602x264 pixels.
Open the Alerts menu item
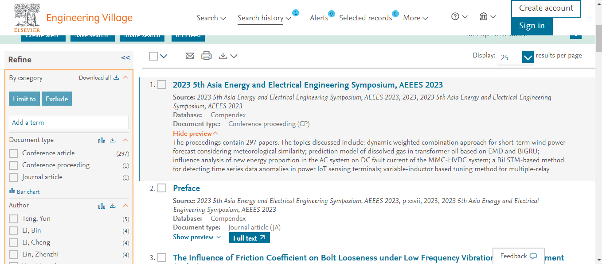tap(319, 18)
